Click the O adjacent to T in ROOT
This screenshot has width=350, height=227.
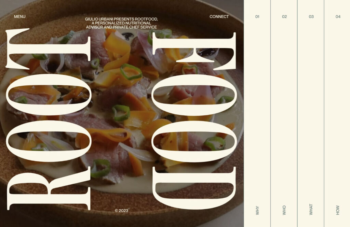point(49,95)
